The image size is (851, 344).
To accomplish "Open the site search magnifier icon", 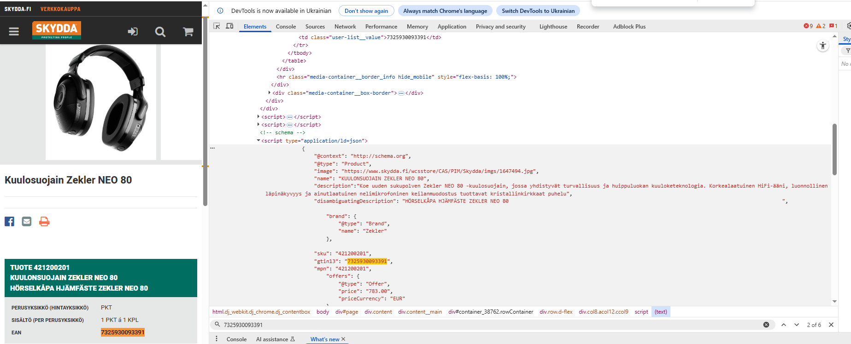I will (x=160, y=32).
